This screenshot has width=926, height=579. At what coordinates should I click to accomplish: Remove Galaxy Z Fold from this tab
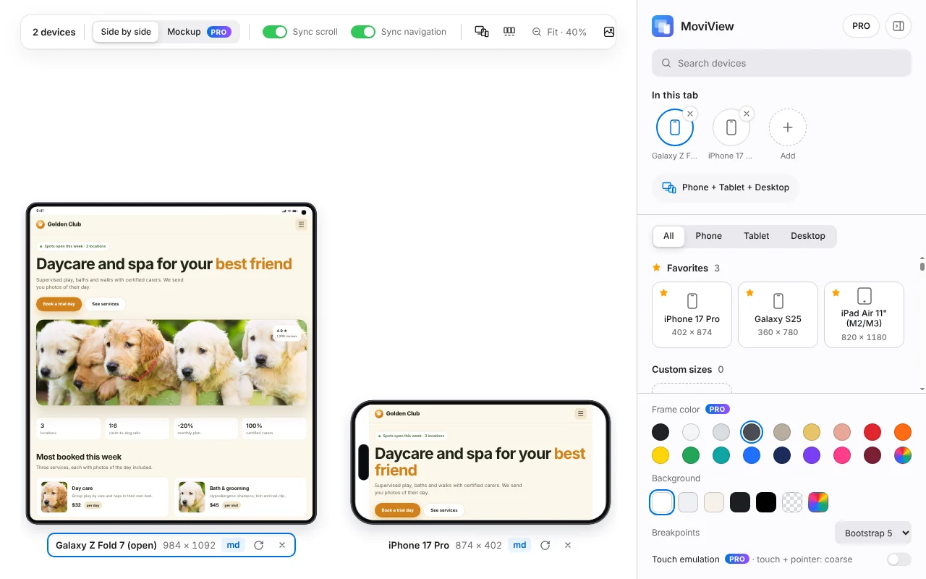[x=690, y=114]
